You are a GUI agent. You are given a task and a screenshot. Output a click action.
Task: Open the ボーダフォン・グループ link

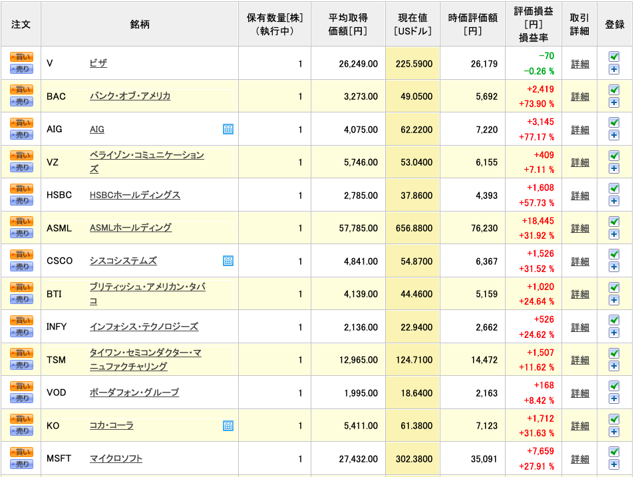[x=134, y=393]
